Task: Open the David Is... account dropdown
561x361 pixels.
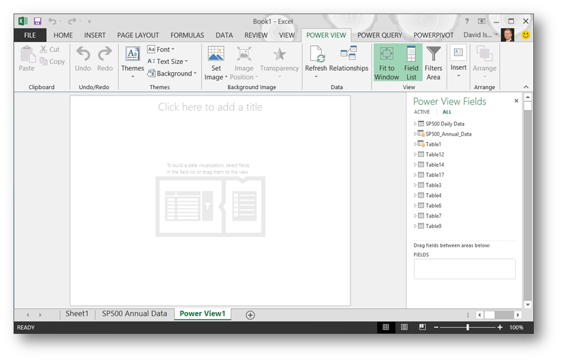Action: (480, 35)
